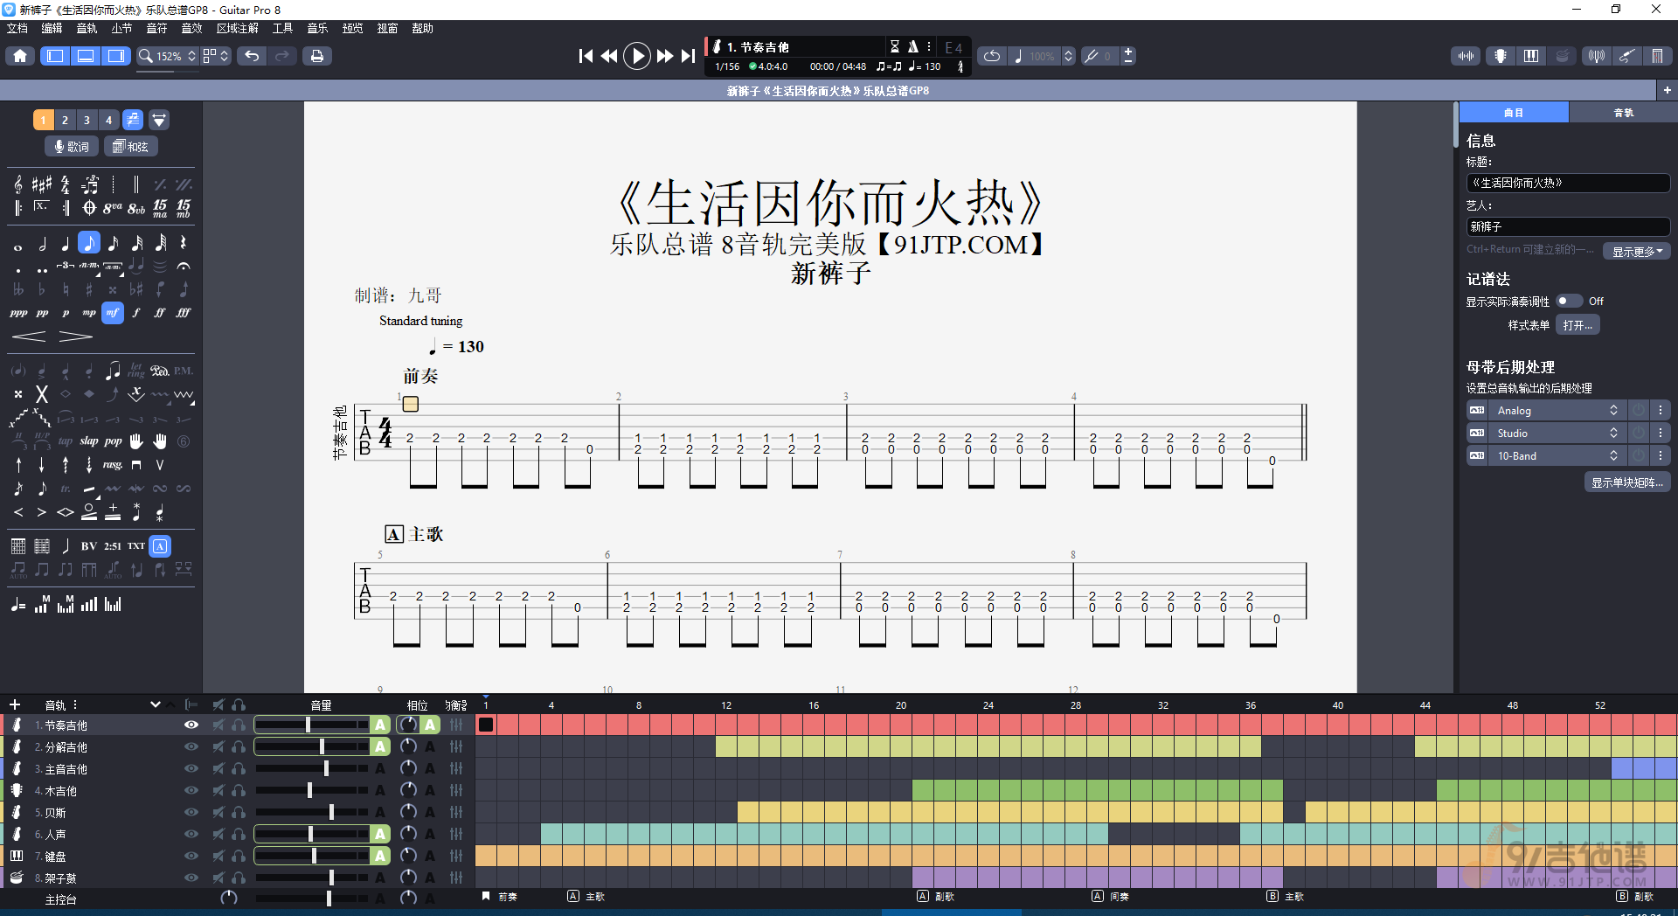The image size is (1678, 916).
Task: Open the metronome settings icon
Action: click(912, 46)
